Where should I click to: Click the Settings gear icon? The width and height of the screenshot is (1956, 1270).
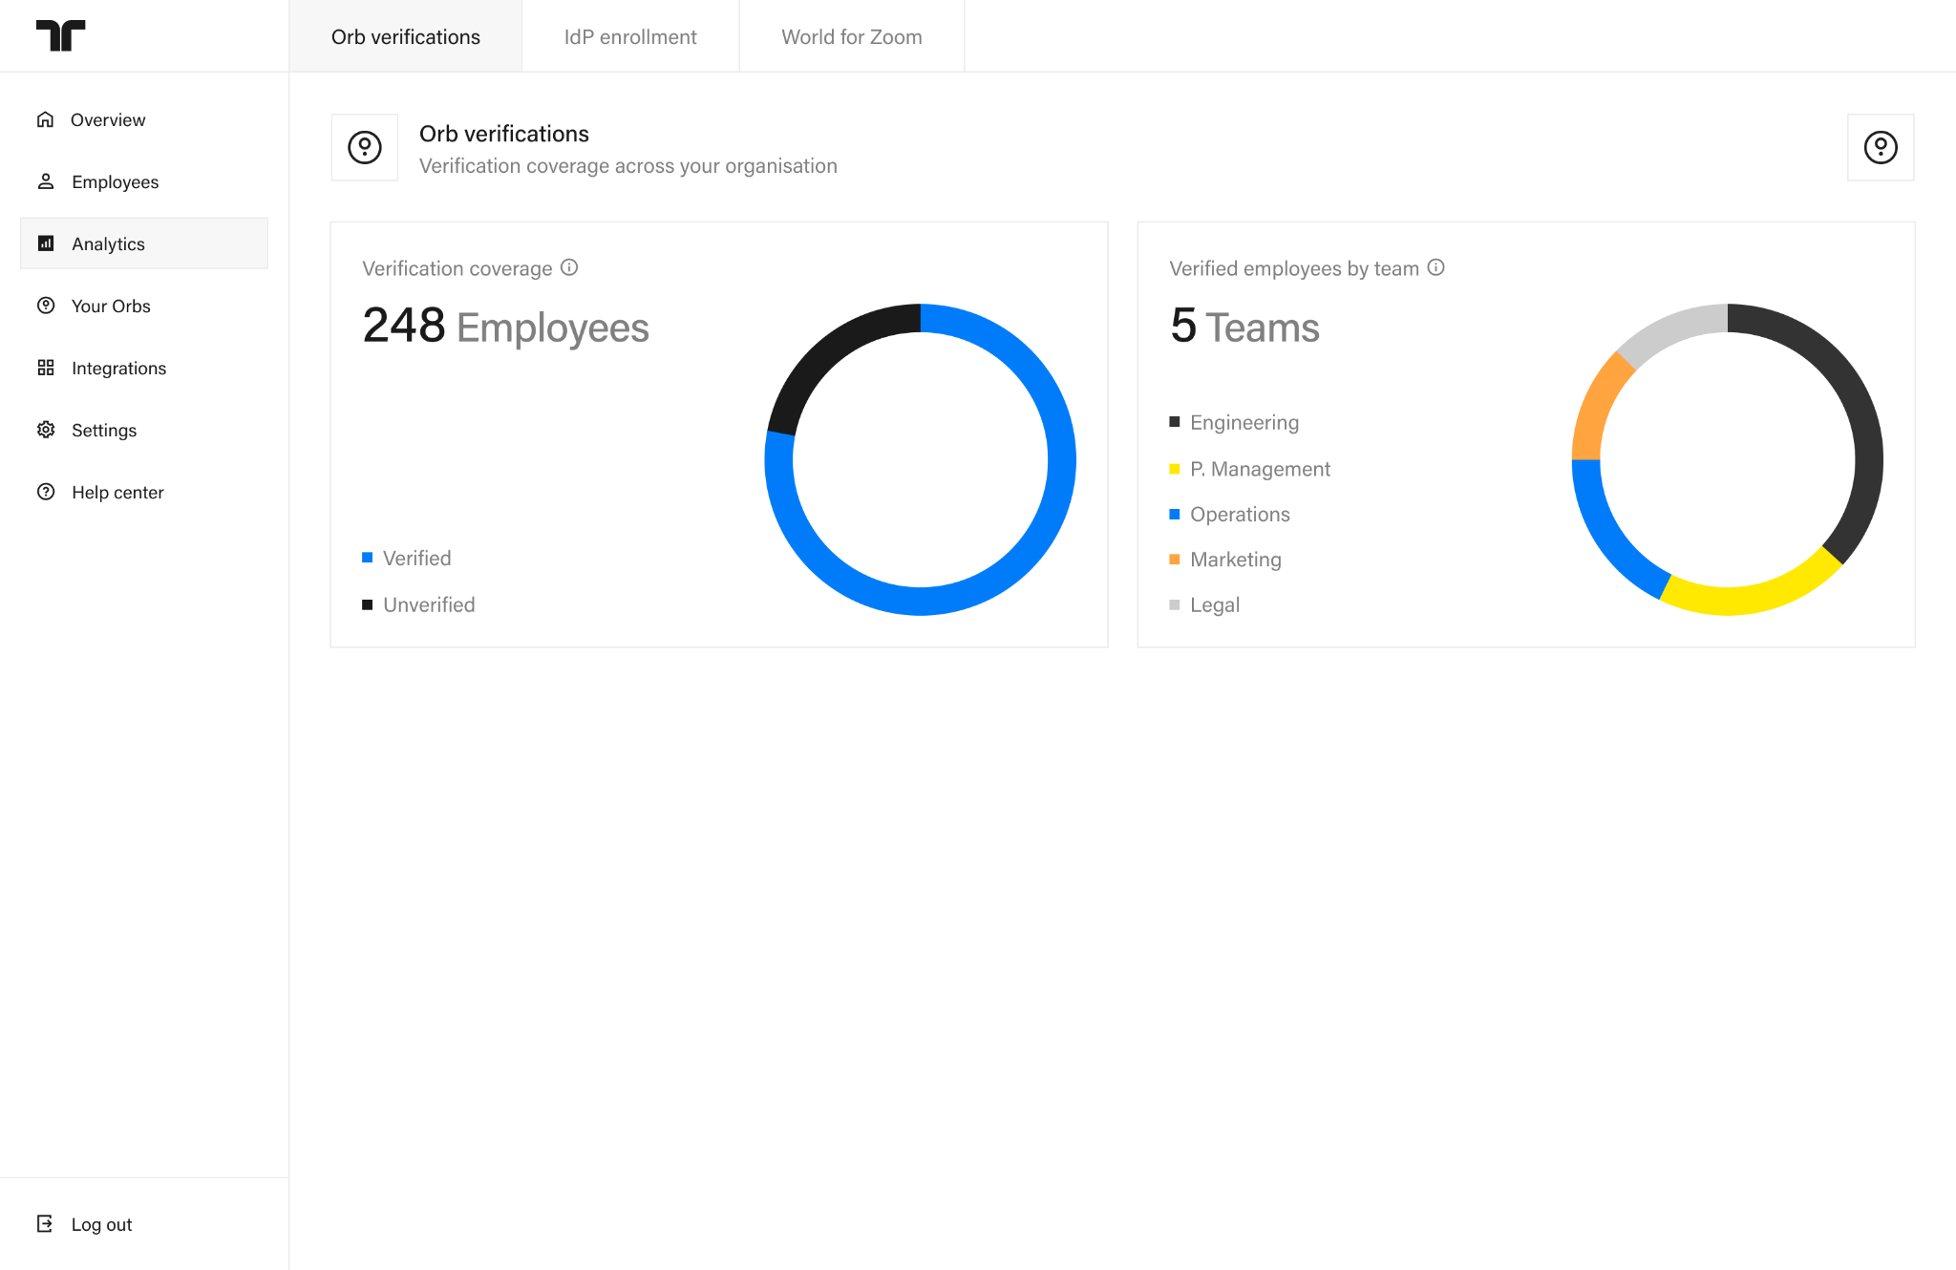click(x=45, y=430)
